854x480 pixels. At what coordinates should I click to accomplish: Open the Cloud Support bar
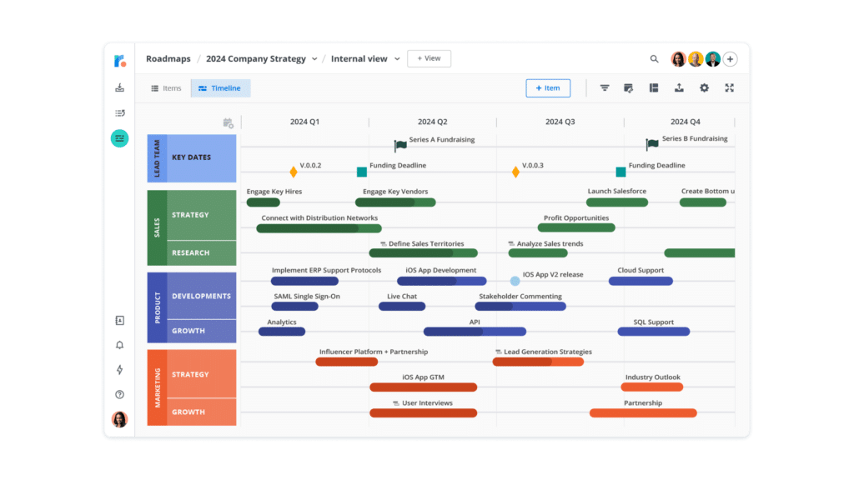[x=640, y=282]
